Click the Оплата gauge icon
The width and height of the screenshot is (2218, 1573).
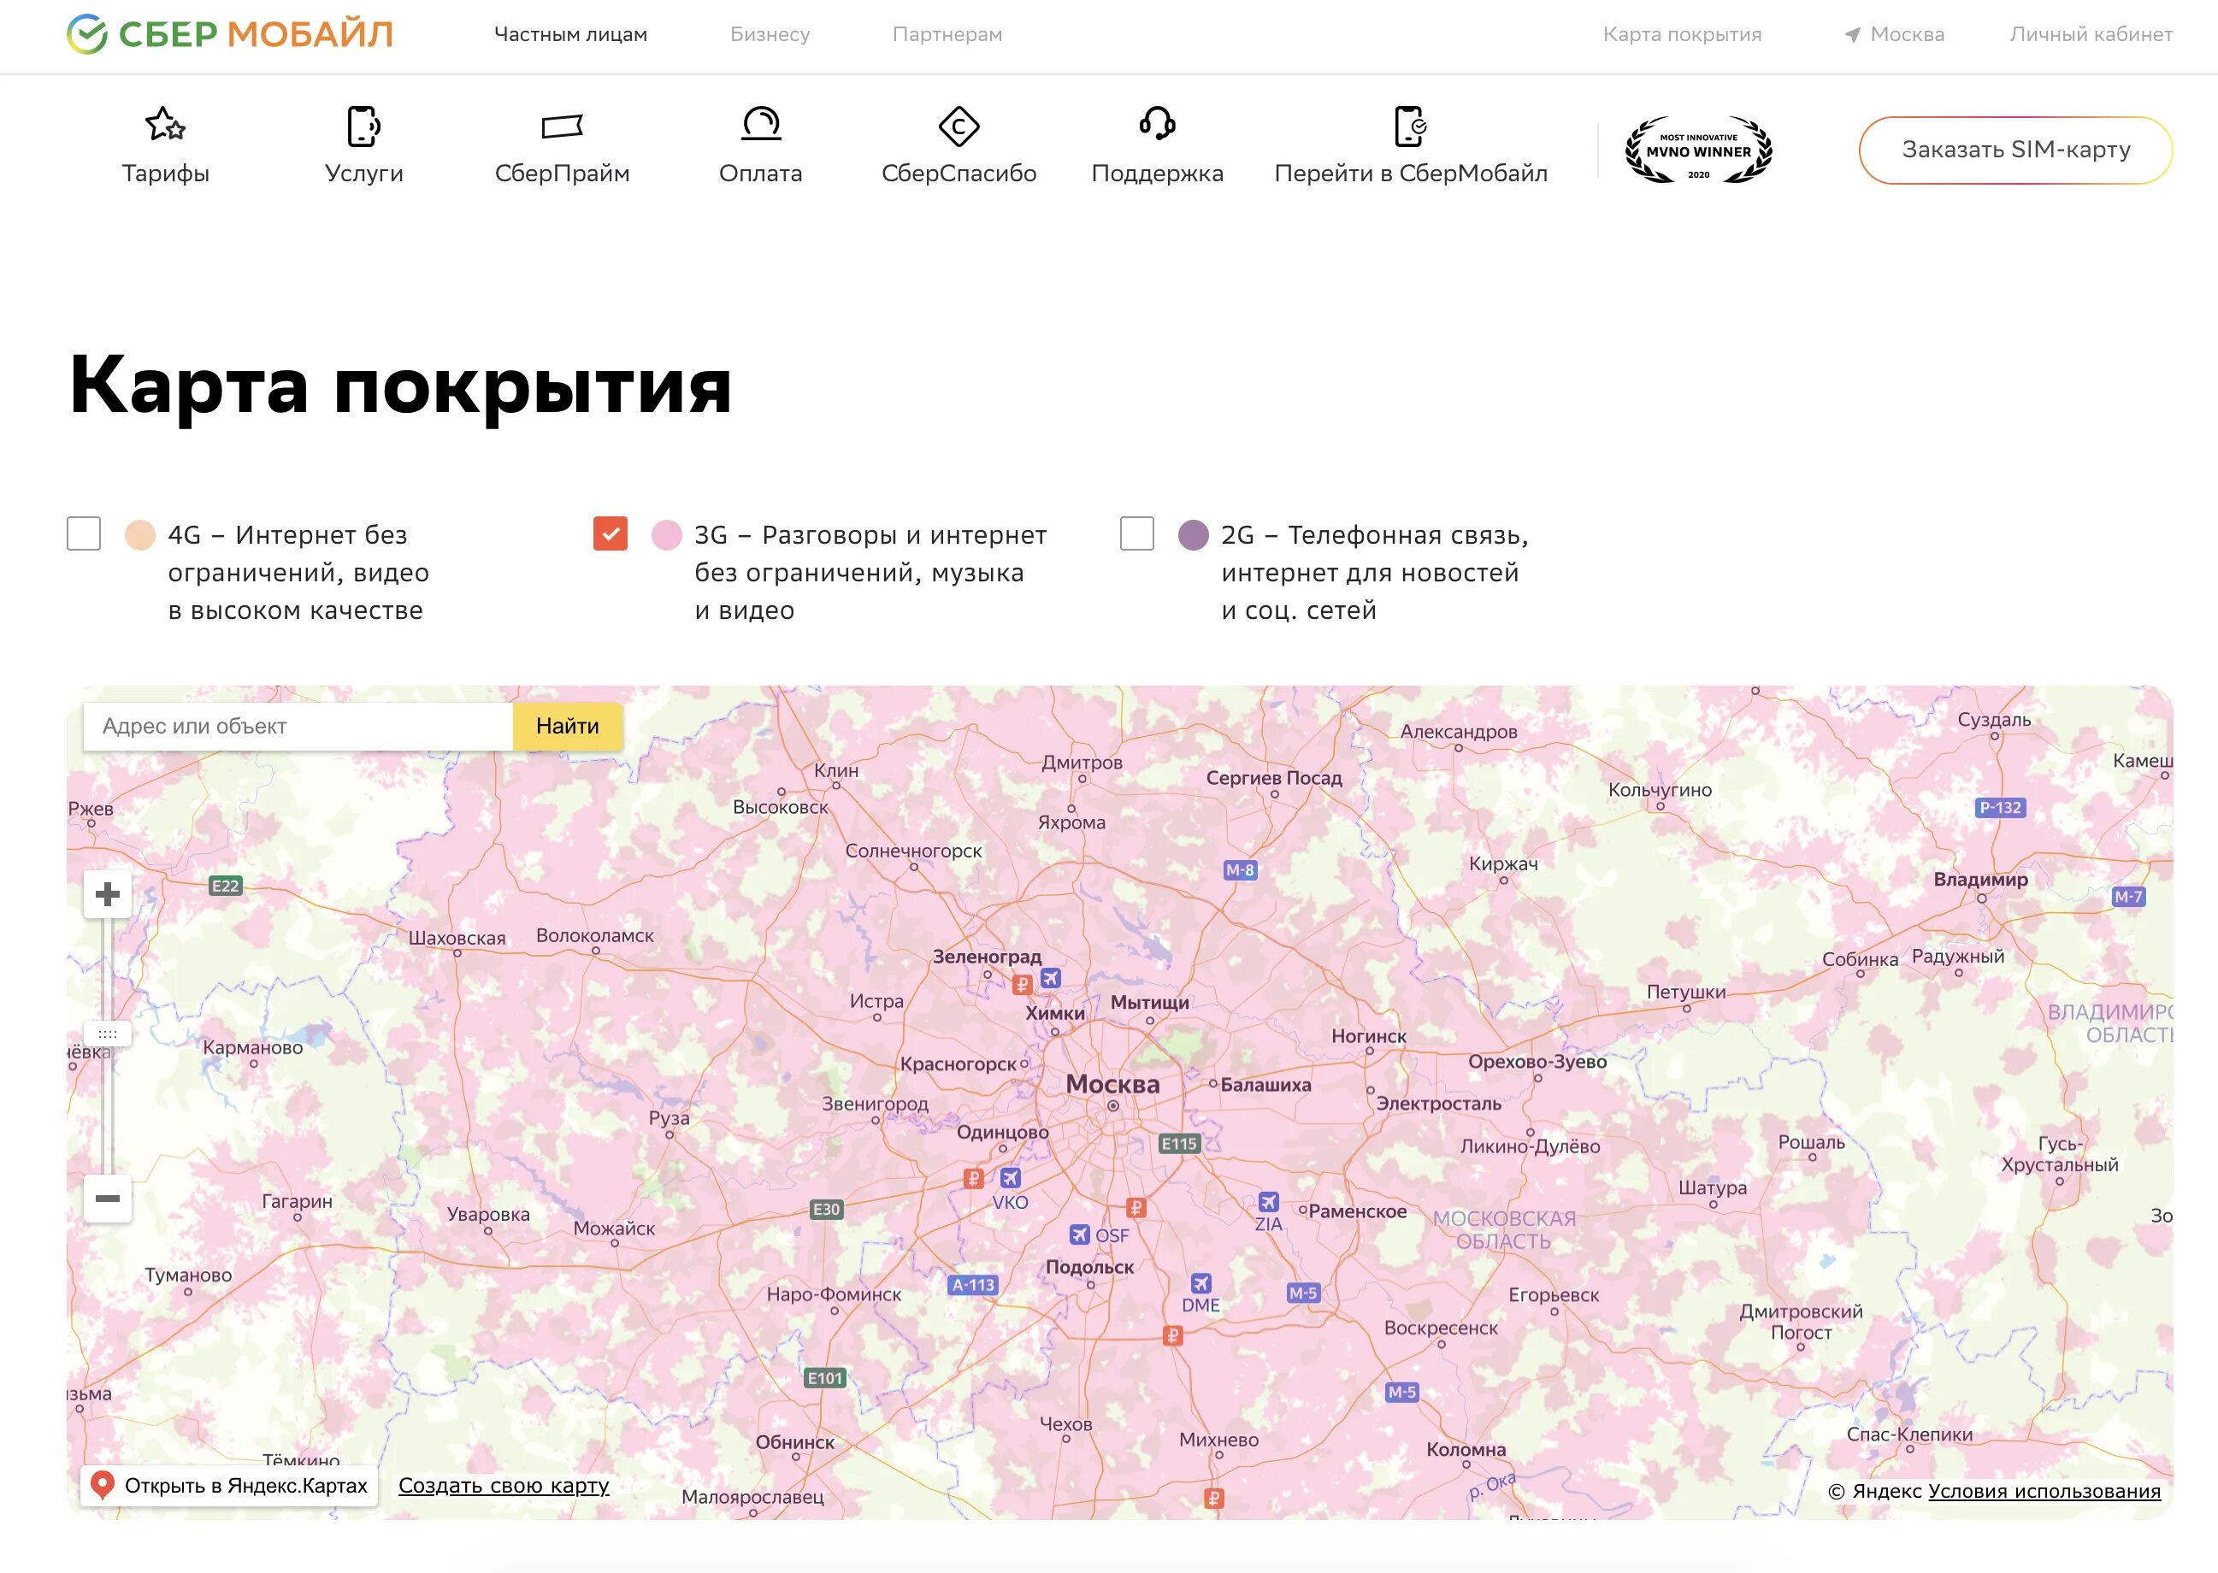760,125
